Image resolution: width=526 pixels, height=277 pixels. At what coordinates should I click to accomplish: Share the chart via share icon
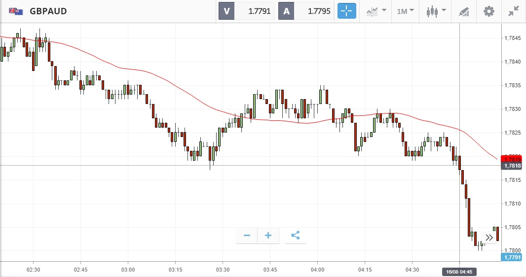[x=295, y=236]
